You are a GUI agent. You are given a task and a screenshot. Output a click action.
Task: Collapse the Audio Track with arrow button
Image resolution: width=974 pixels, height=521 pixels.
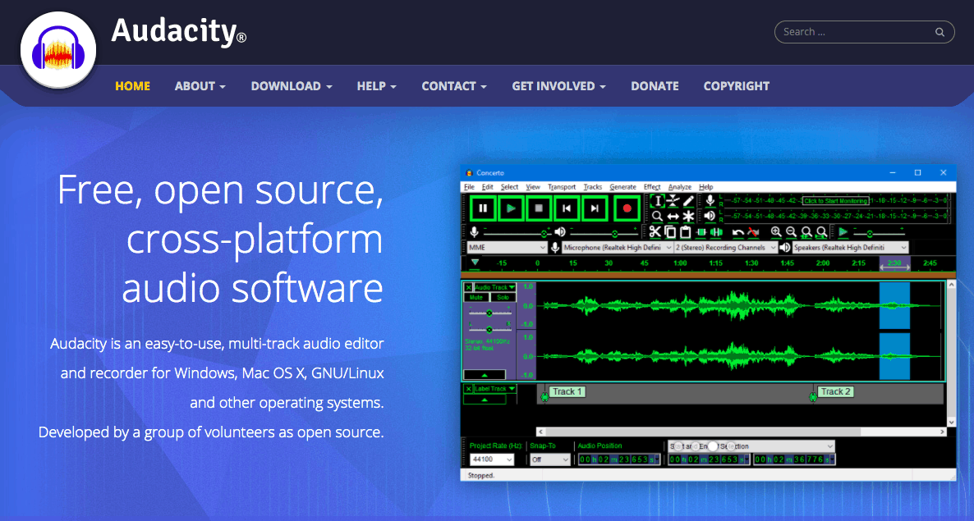pos(485,375)
